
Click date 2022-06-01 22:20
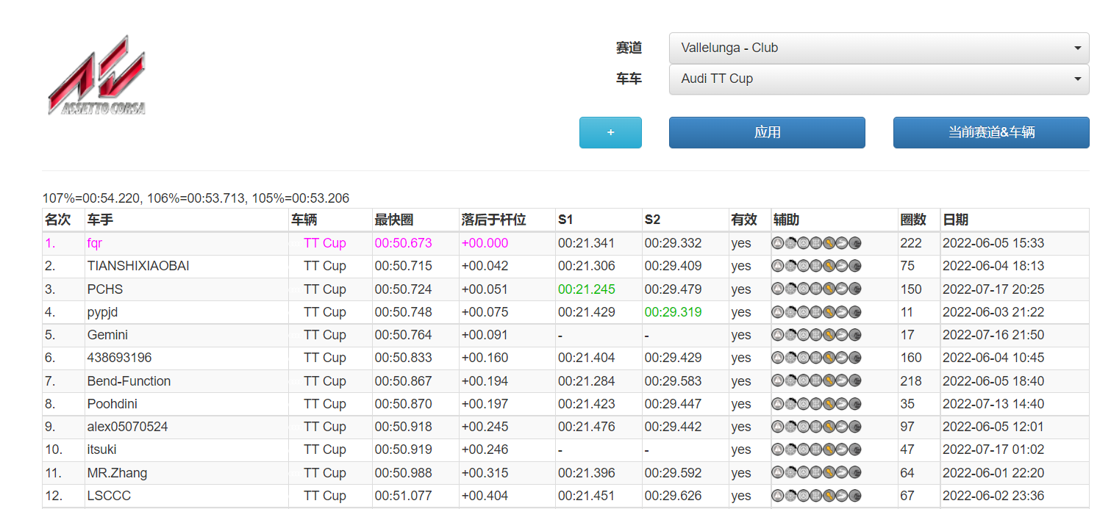(993, 472)
